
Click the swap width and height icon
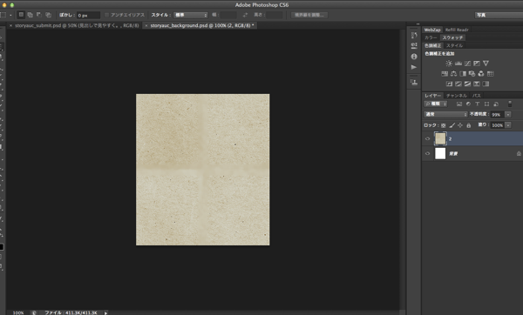coord(245,15)
